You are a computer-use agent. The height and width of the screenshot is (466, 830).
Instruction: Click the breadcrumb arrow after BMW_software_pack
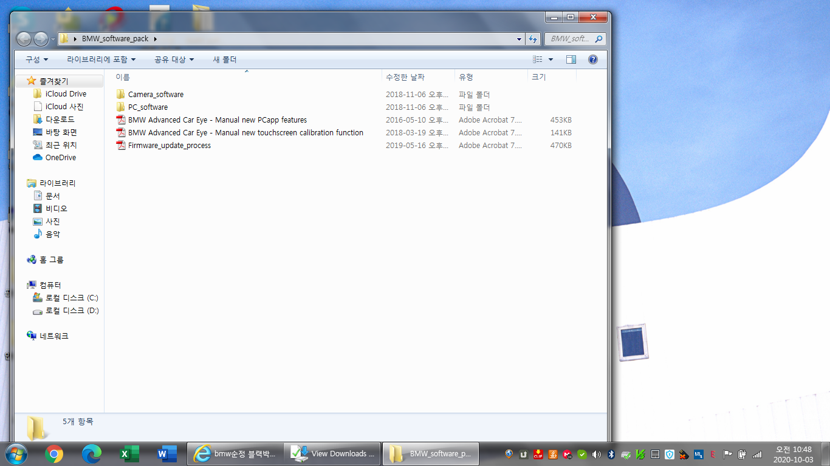[156, 39]
